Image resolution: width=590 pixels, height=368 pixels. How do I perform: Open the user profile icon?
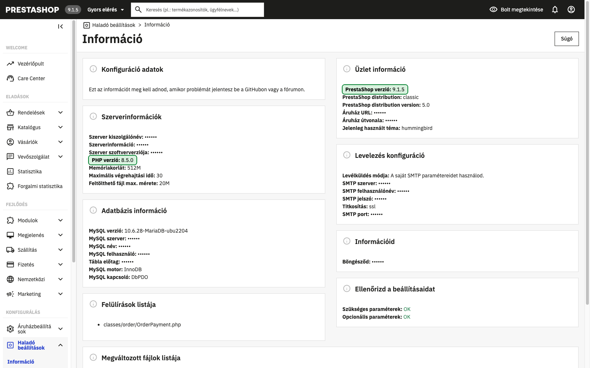click(x=571, y=10)
